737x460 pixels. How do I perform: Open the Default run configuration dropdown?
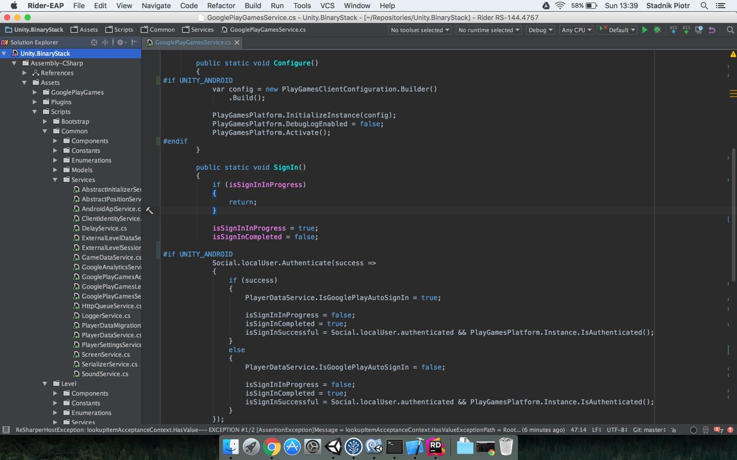pos(617,29)
